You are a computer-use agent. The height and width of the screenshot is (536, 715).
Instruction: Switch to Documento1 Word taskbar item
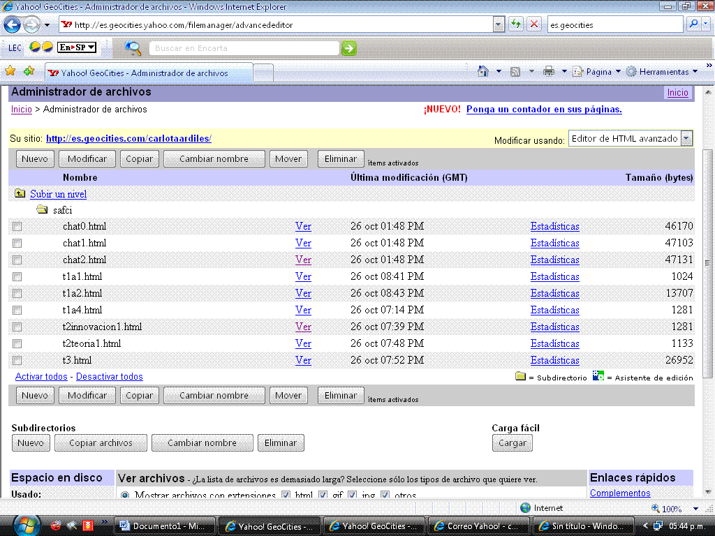pos(164,526)
